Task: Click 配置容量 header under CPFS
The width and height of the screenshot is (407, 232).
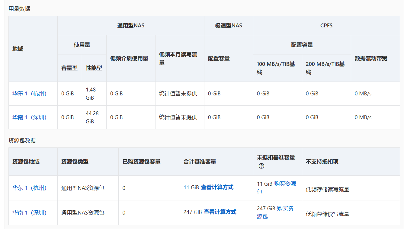Action: pos(302,45)
